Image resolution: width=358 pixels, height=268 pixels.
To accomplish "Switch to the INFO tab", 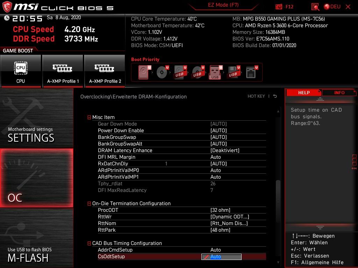I will coord(339,93).
